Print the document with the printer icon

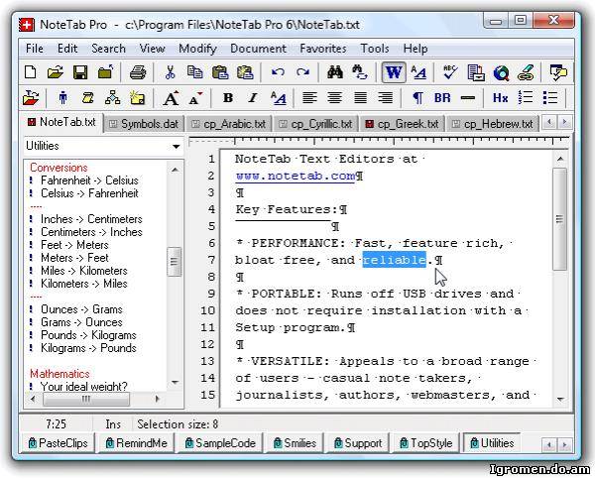pos(138,71)
